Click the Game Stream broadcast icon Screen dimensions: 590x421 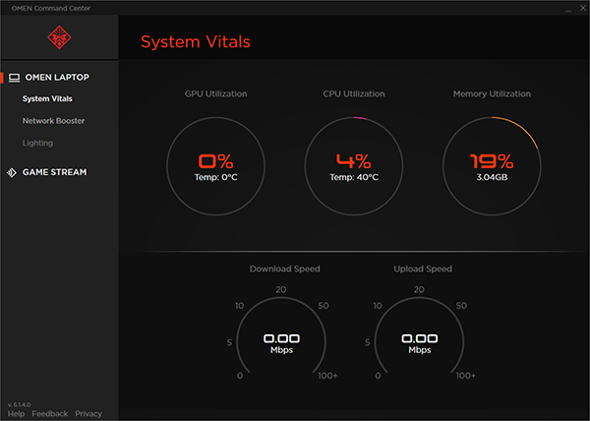pyautogui.click(x=12, y=172)
